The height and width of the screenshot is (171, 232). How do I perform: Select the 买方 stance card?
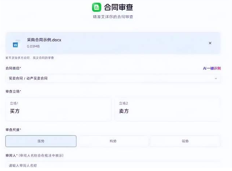pos(58,109)
